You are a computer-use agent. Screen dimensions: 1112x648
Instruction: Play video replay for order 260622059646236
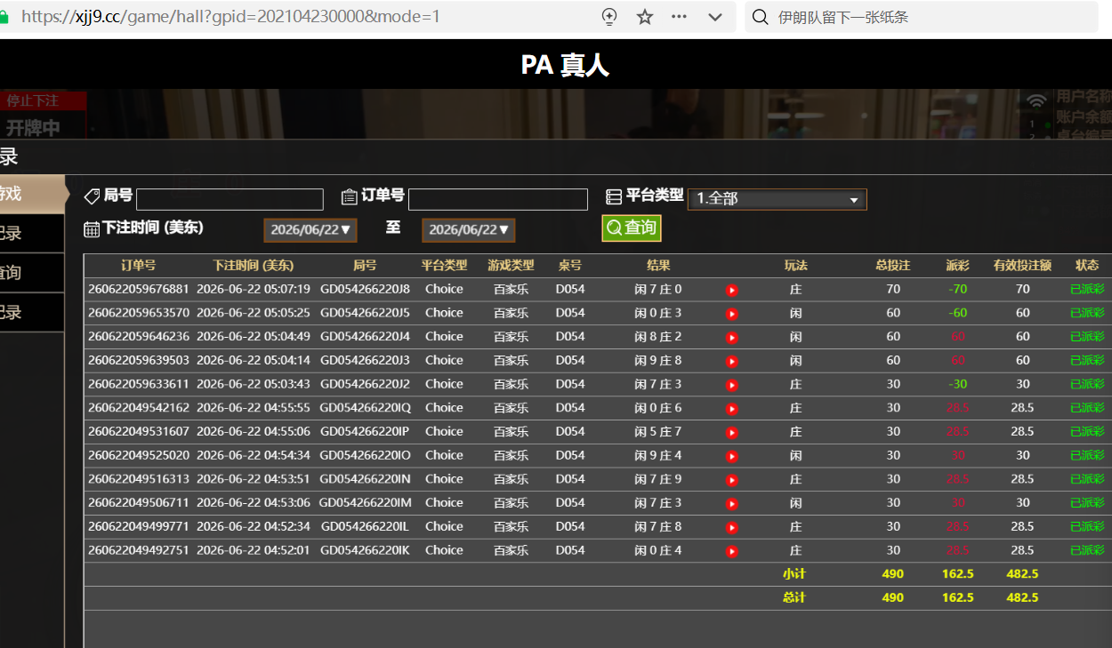(x=731, y=338)
